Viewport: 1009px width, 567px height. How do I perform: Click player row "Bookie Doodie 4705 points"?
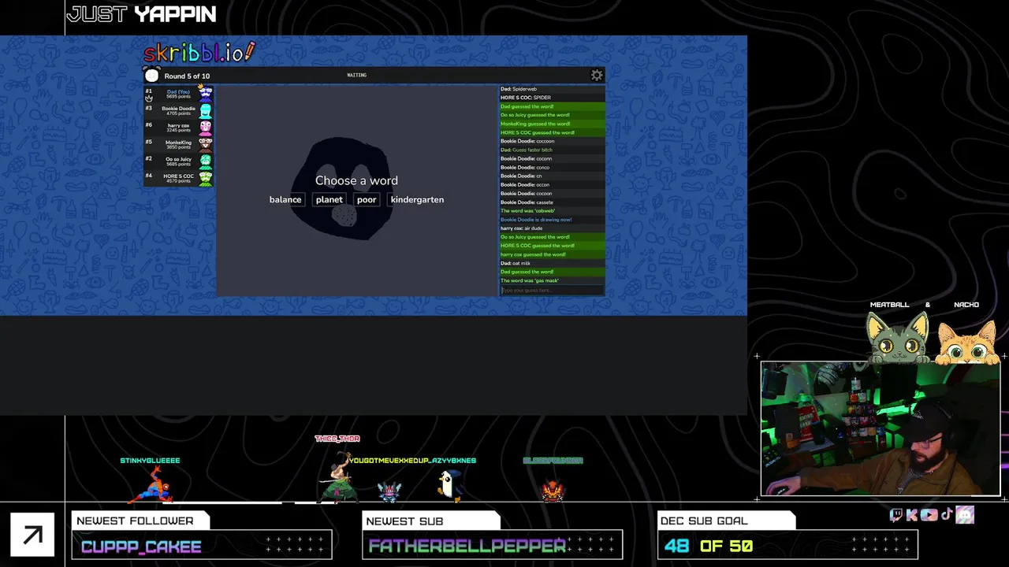tap(179, 110)
